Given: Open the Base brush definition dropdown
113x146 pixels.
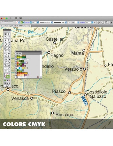Looking at the screenshot, I should [x=66, y=22].
